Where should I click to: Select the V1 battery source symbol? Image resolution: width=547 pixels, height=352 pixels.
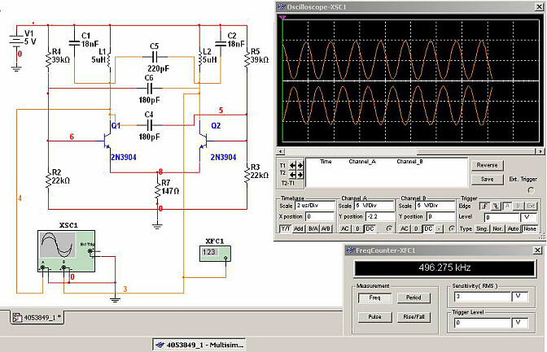tap(15, 41)
